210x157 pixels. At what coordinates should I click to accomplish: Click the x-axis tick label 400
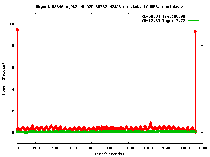[x=55, y=148]
